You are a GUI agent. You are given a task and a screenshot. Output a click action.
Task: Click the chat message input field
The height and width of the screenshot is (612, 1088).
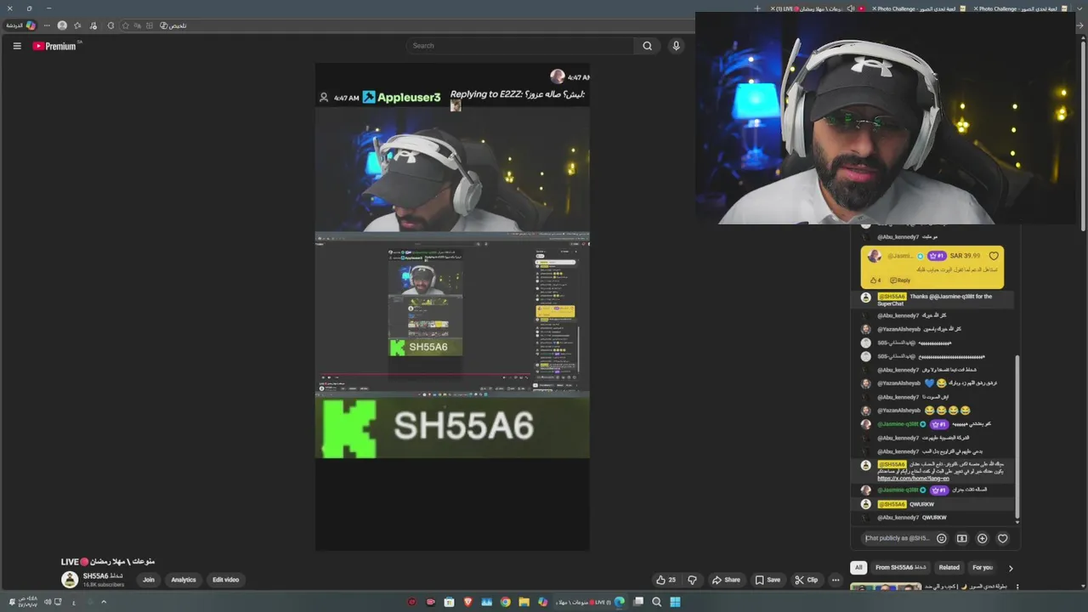(897, 538)
